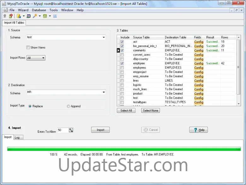Click Config for the act table

coord(199,42)
